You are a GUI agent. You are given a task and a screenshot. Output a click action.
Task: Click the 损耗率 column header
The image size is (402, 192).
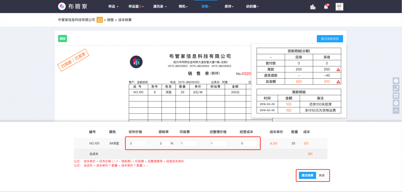164,132
